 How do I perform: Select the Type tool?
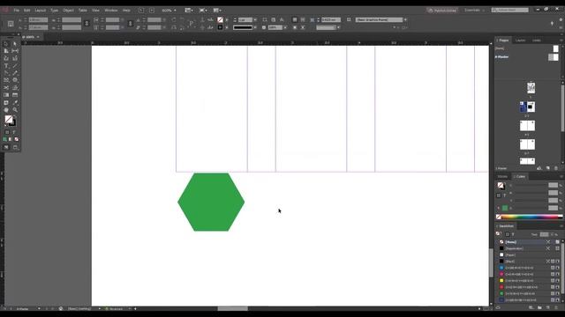(x=6, y=66)
